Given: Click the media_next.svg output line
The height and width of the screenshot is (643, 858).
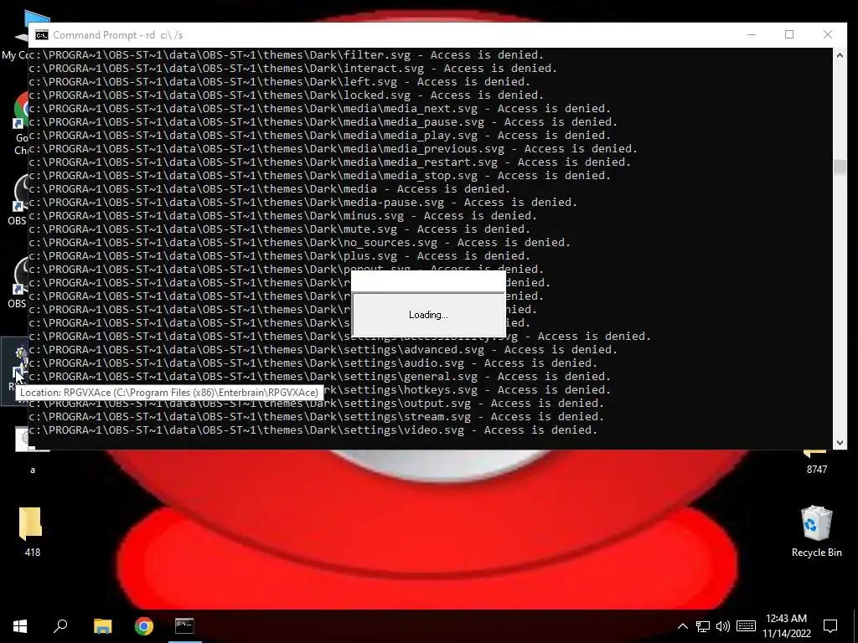Looking at the screenshot, I should click(319, 109).
